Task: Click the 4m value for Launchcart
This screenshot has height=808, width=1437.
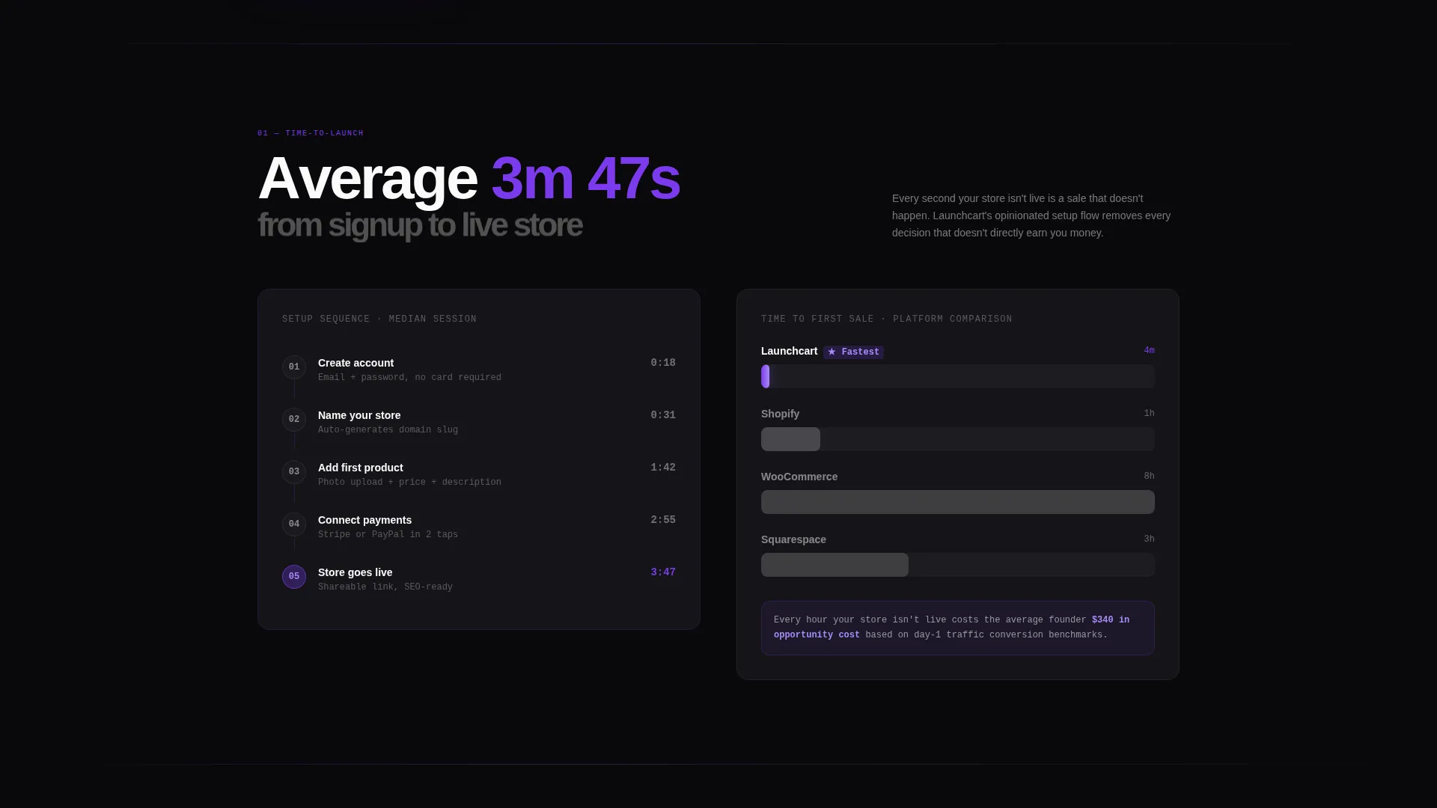Action: (1149, 351)
